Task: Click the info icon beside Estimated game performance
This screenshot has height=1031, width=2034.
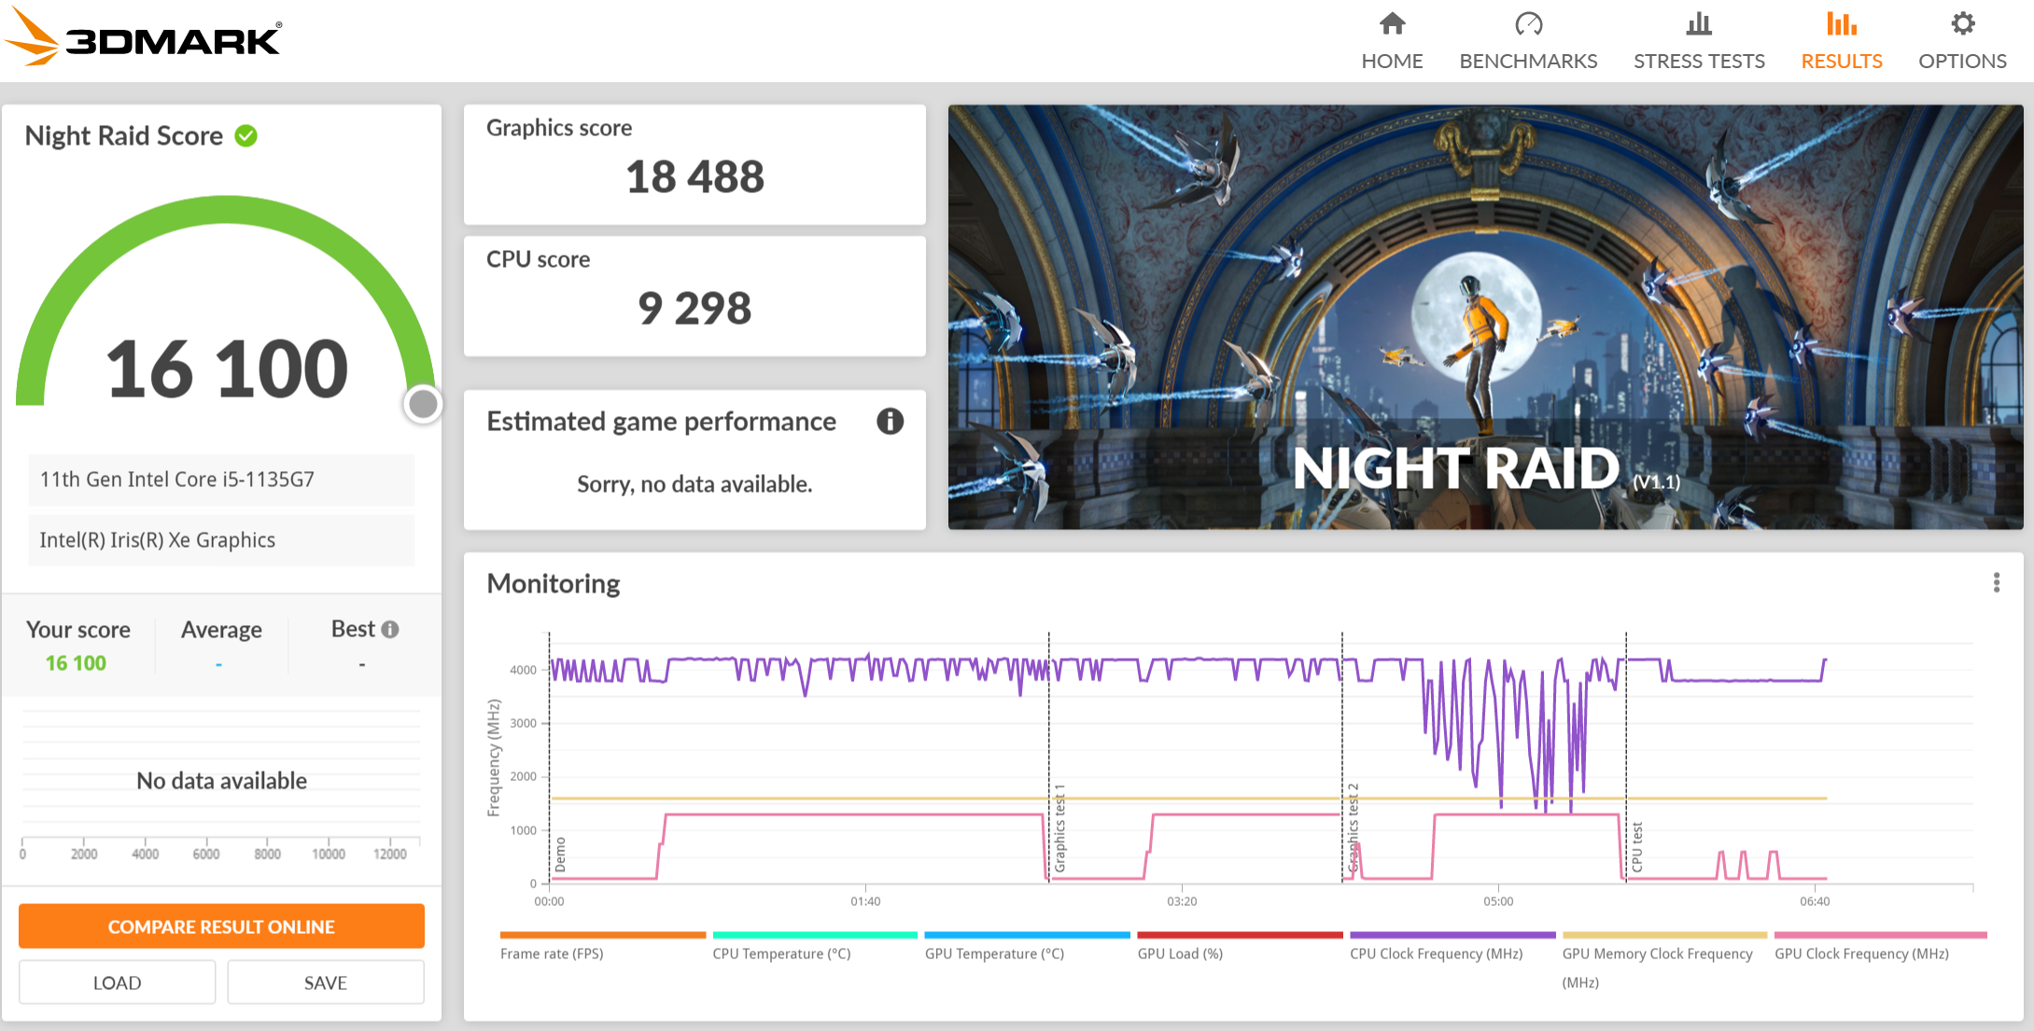Action: click(x=890, y=422)
